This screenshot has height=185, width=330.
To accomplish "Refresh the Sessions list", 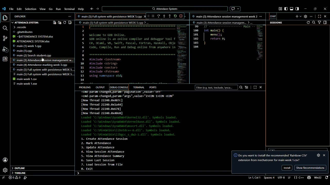I will (308, 23).
